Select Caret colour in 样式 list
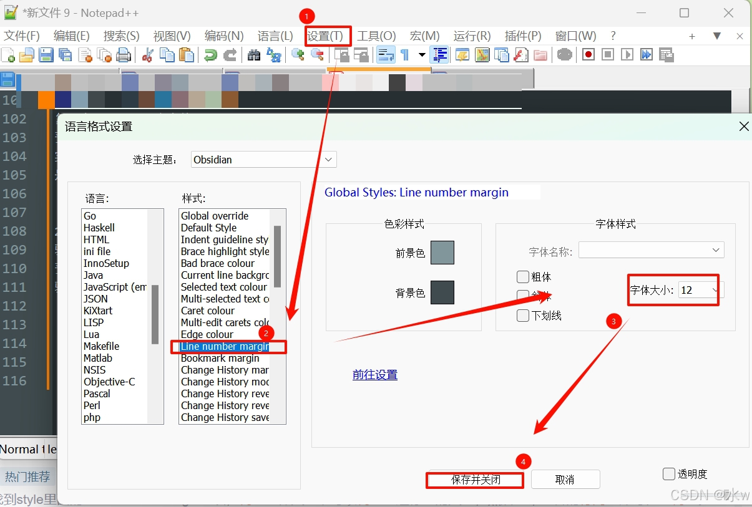This screenshot has height=507, width=752. tap(208, 311)
